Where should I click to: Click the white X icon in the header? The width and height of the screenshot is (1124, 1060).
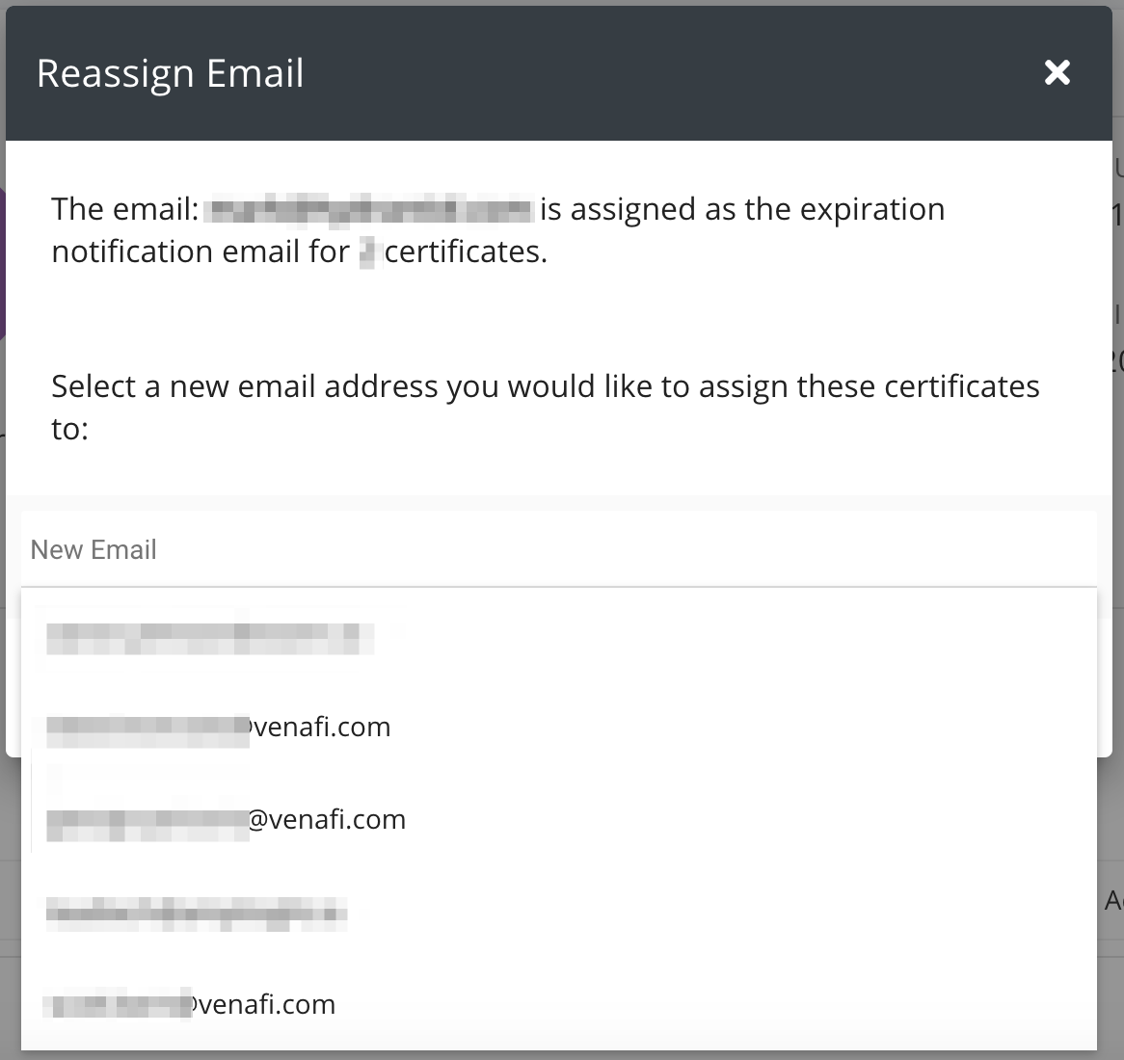tap(1057, 72)
